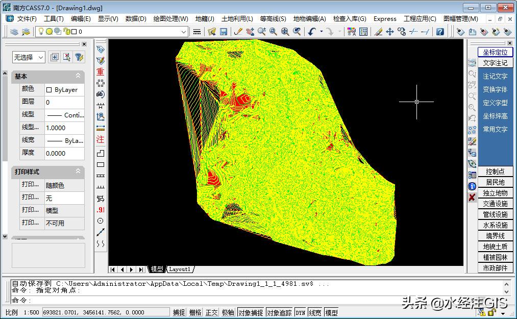Open the Help question mark icon
The height and width of the screenshot is (319, 517).
440,32
